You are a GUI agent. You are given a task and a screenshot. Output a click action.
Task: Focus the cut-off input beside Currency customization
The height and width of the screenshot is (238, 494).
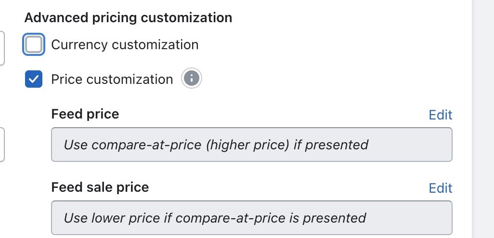click(2, 48)
